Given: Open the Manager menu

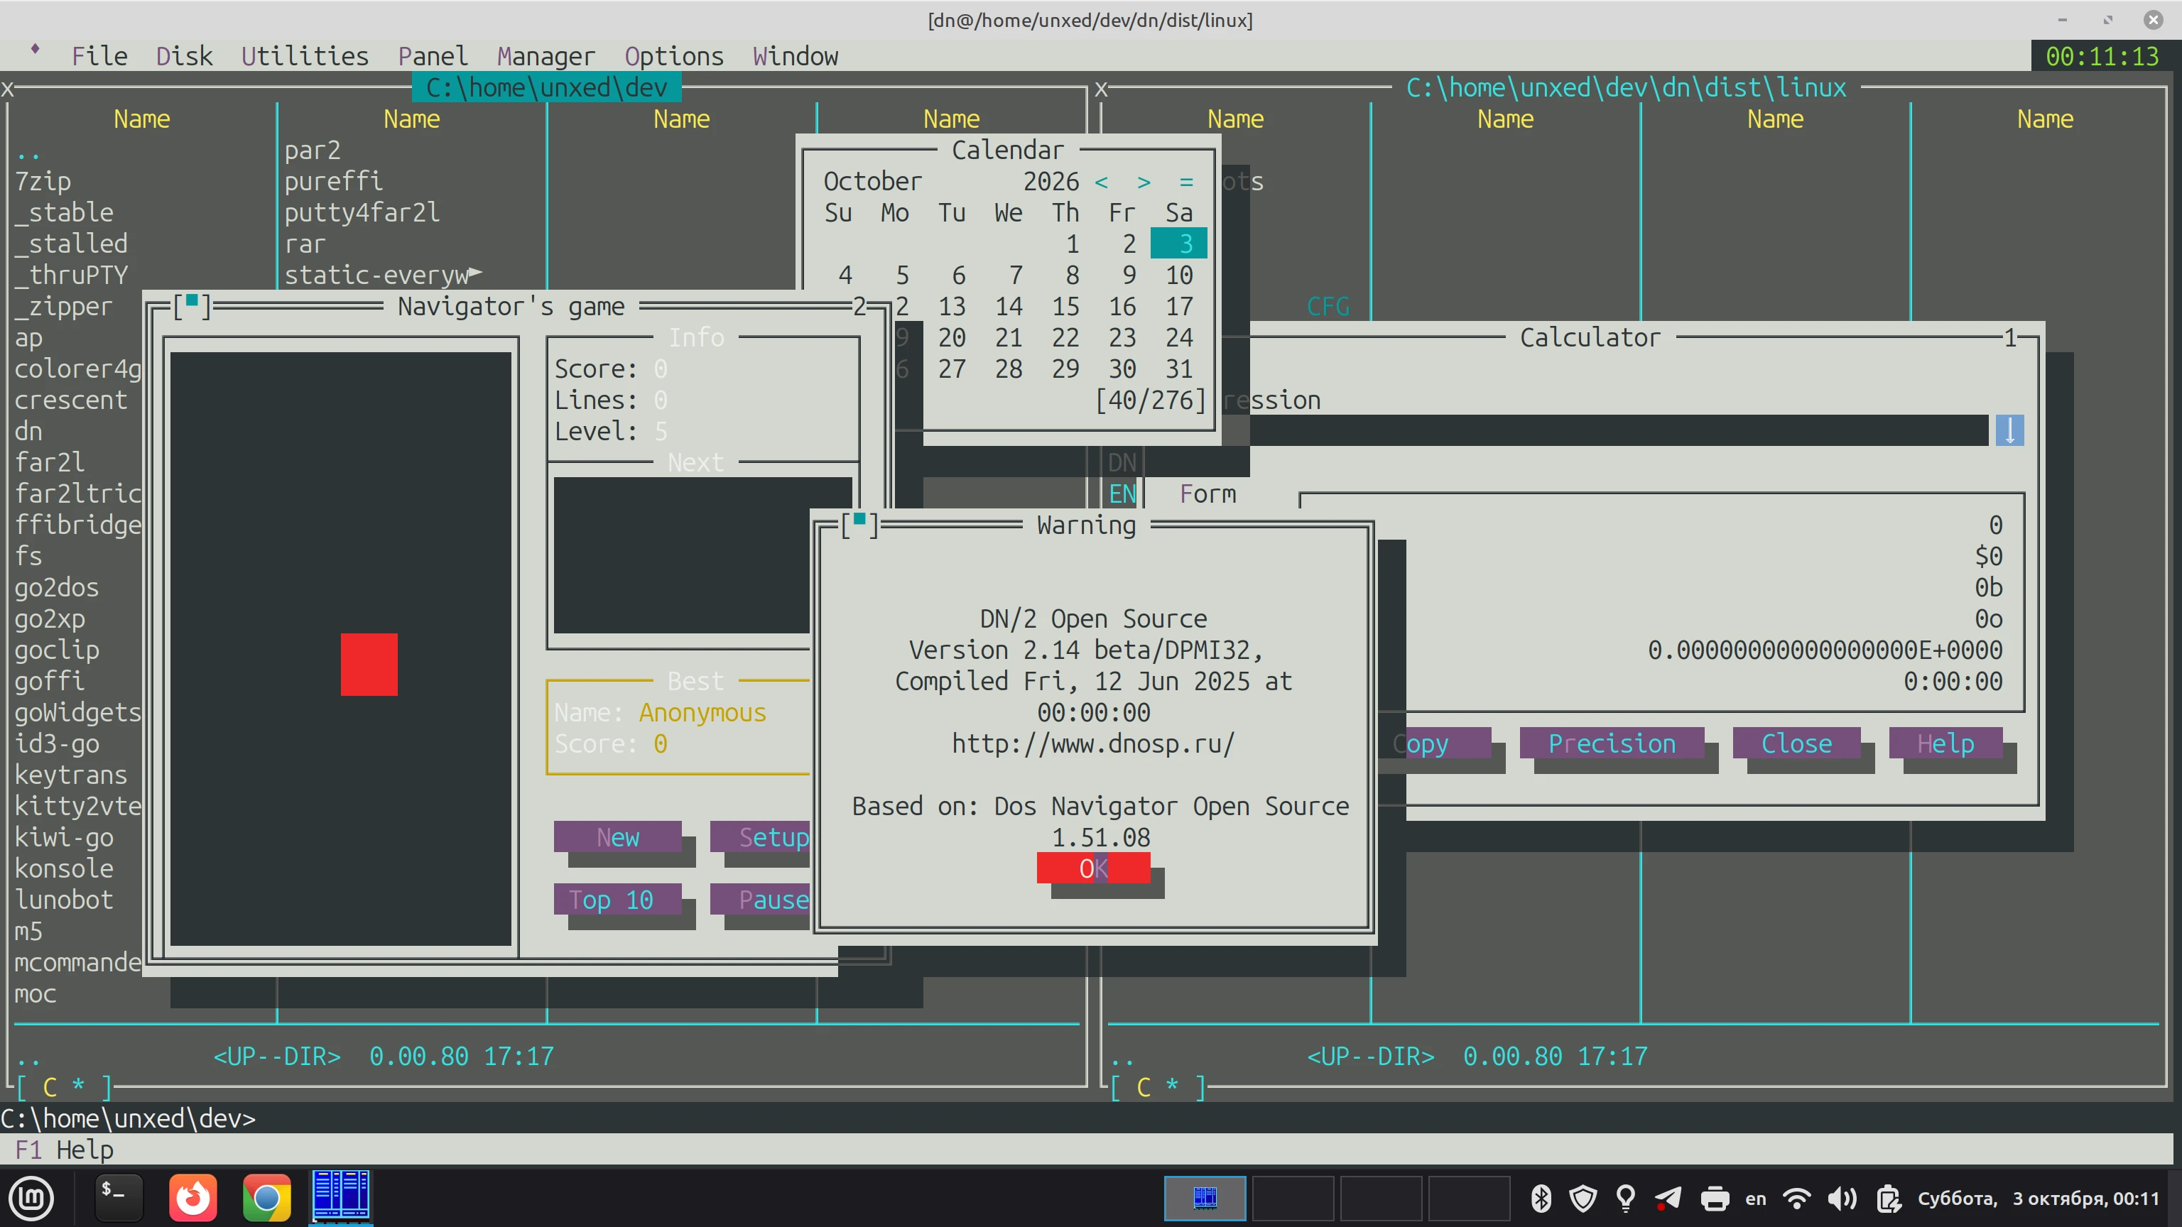Looking at the screenshot, I should 546,56.
